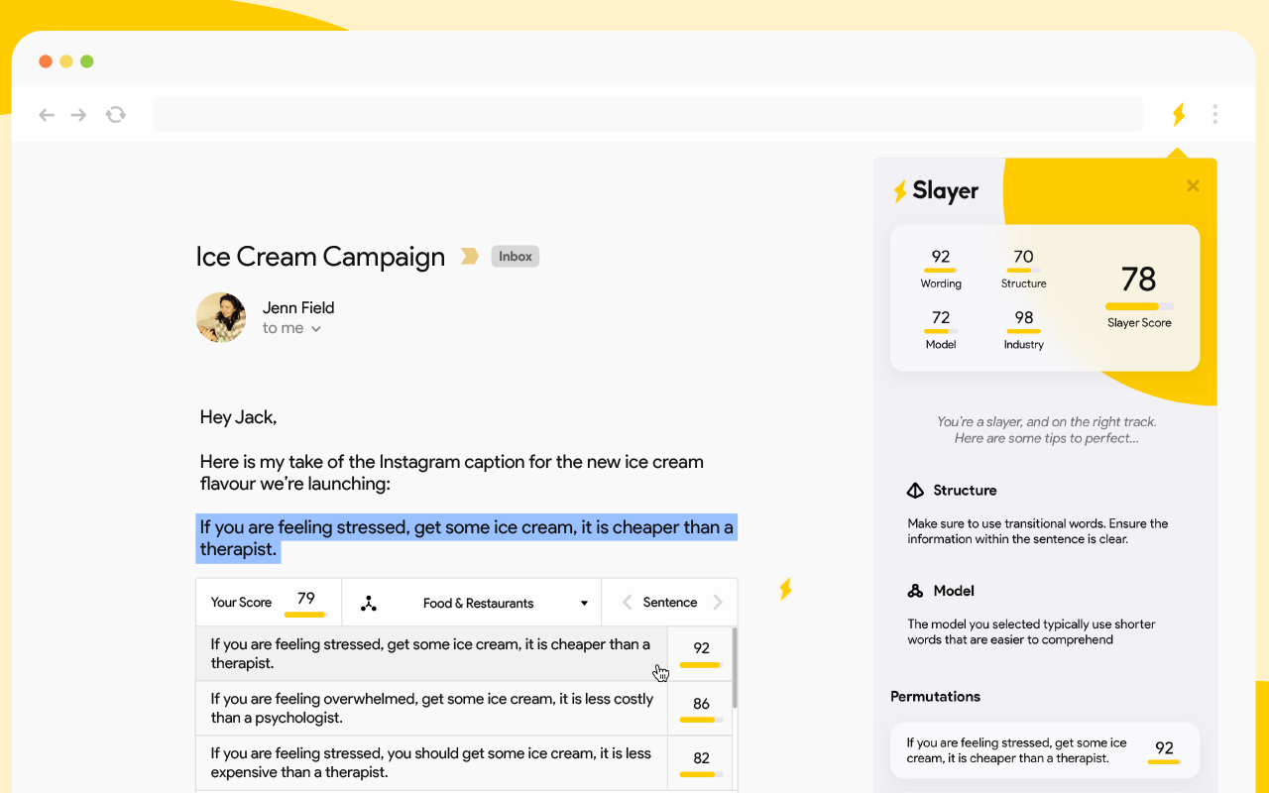The height and width of the screenshot is (793, 1269).
Task: Click the yellow importance marker beside subject
Action: click(469, 257)
